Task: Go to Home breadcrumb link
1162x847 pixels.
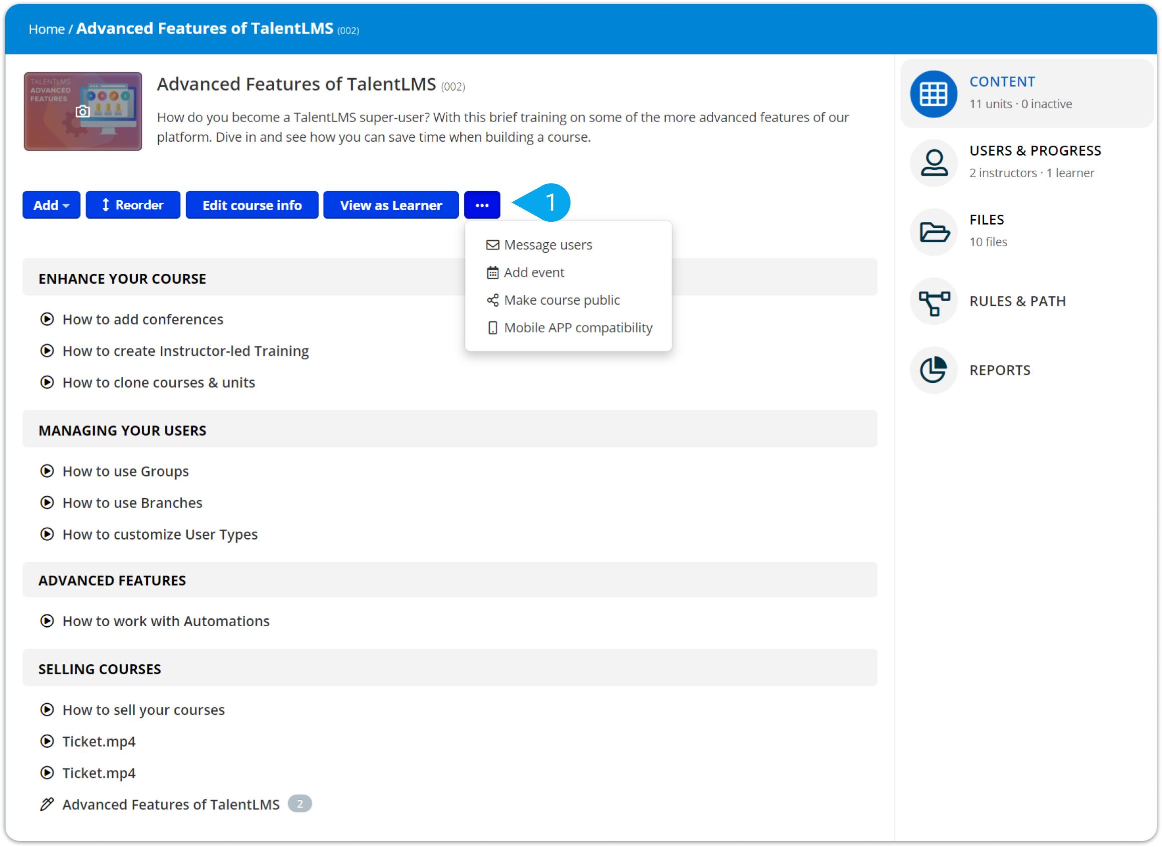Action: tap(47, 29)
